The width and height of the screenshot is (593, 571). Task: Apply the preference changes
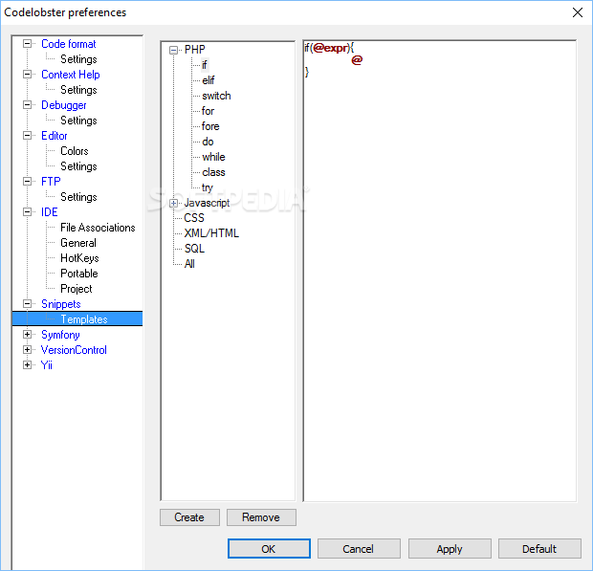coord(450,549)
